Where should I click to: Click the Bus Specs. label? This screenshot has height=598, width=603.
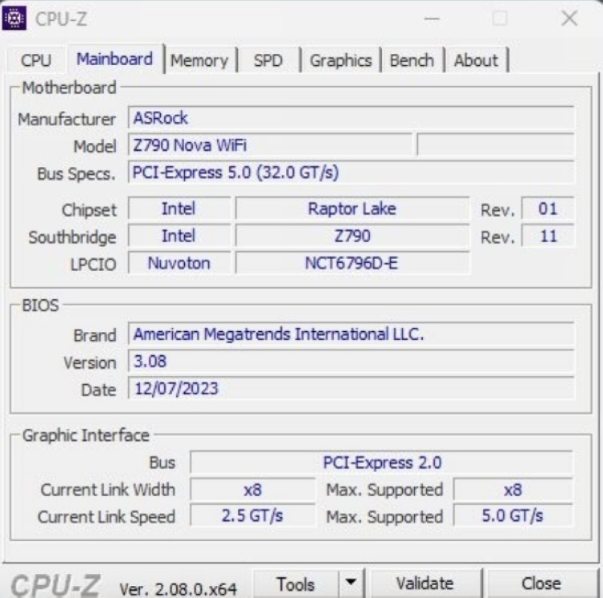coord(76,174)
